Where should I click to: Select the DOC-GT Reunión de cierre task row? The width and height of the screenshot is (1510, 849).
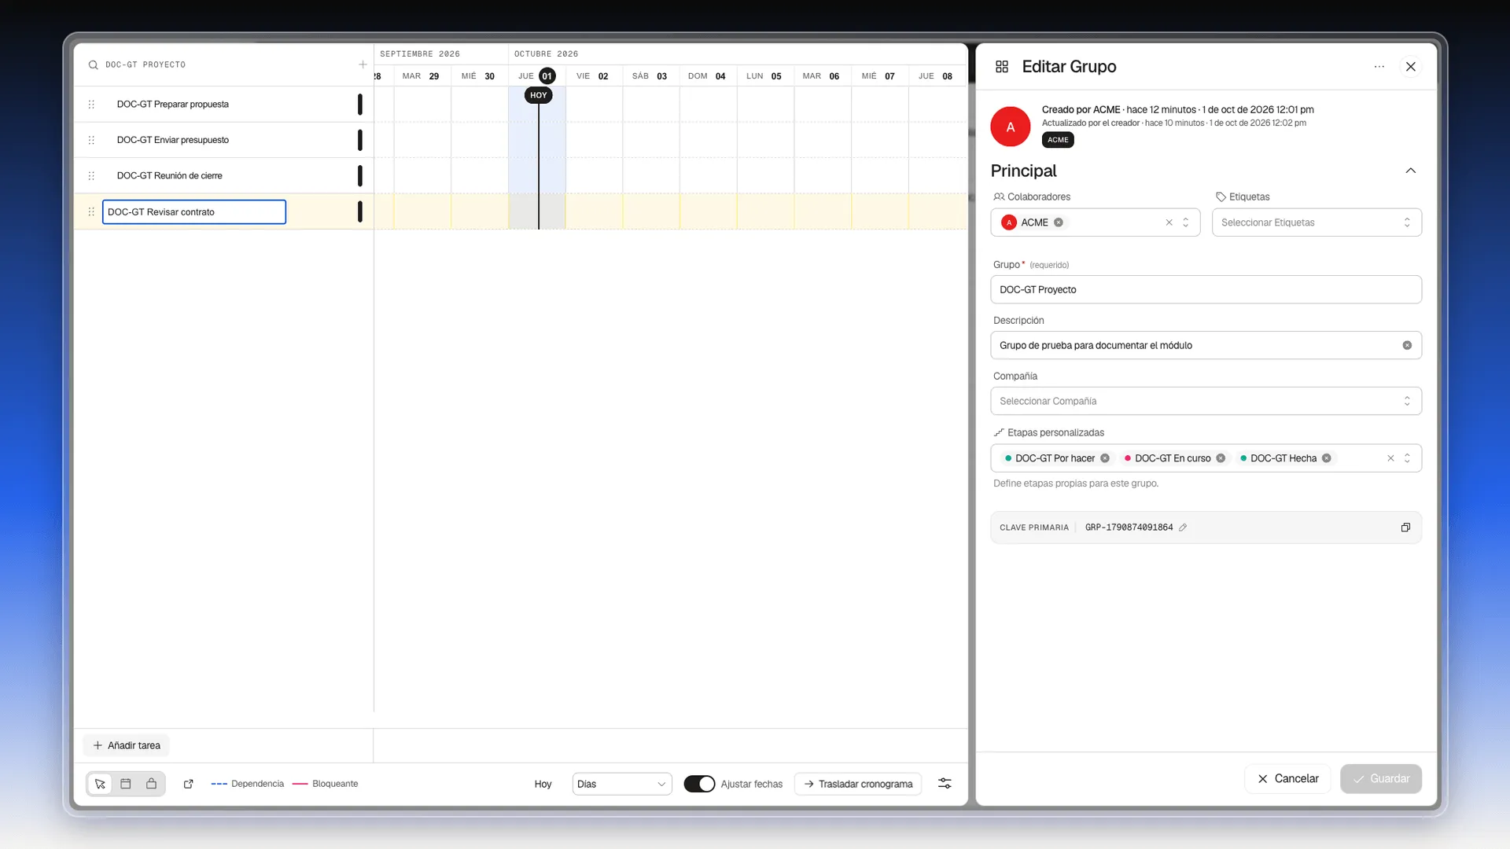(224, 175)
